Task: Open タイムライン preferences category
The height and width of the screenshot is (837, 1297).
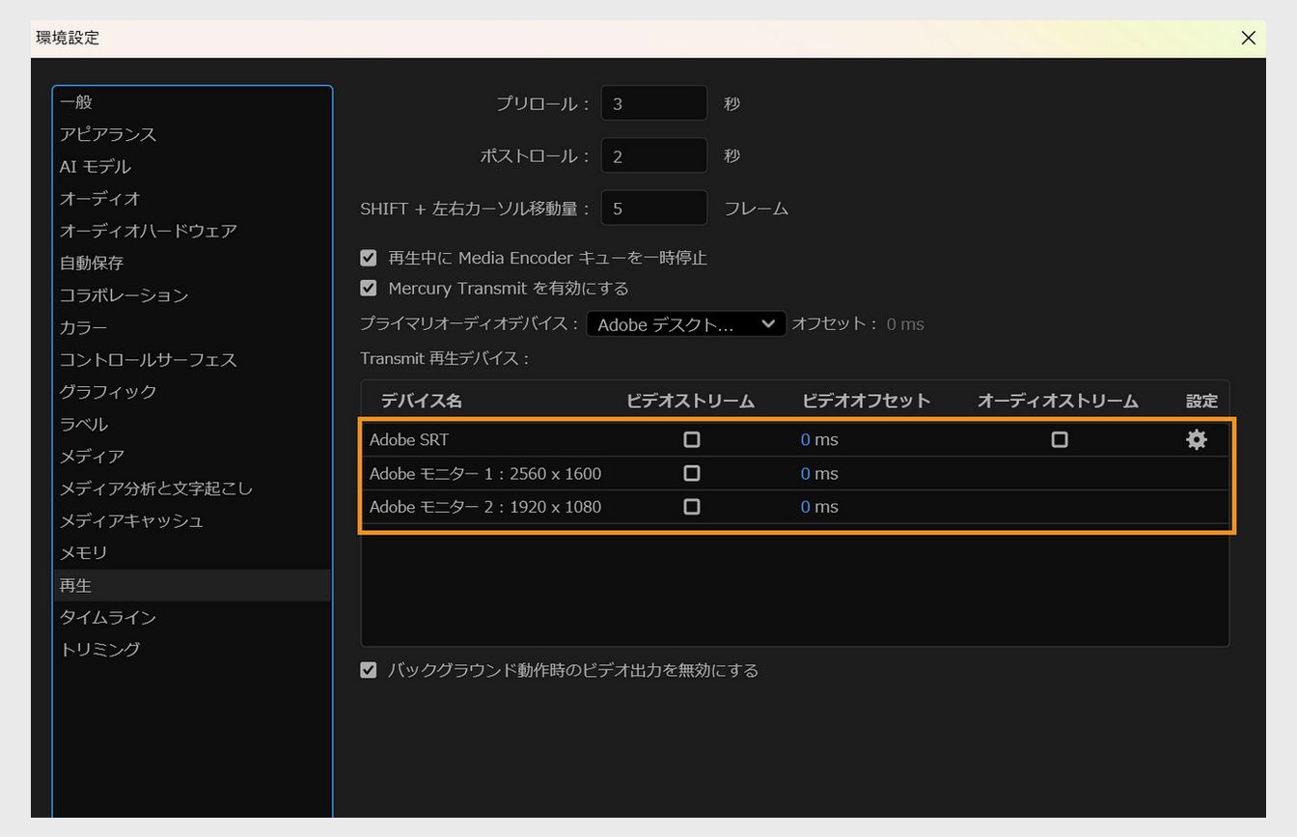Action: pyautogui.click(x=192, y=617)
